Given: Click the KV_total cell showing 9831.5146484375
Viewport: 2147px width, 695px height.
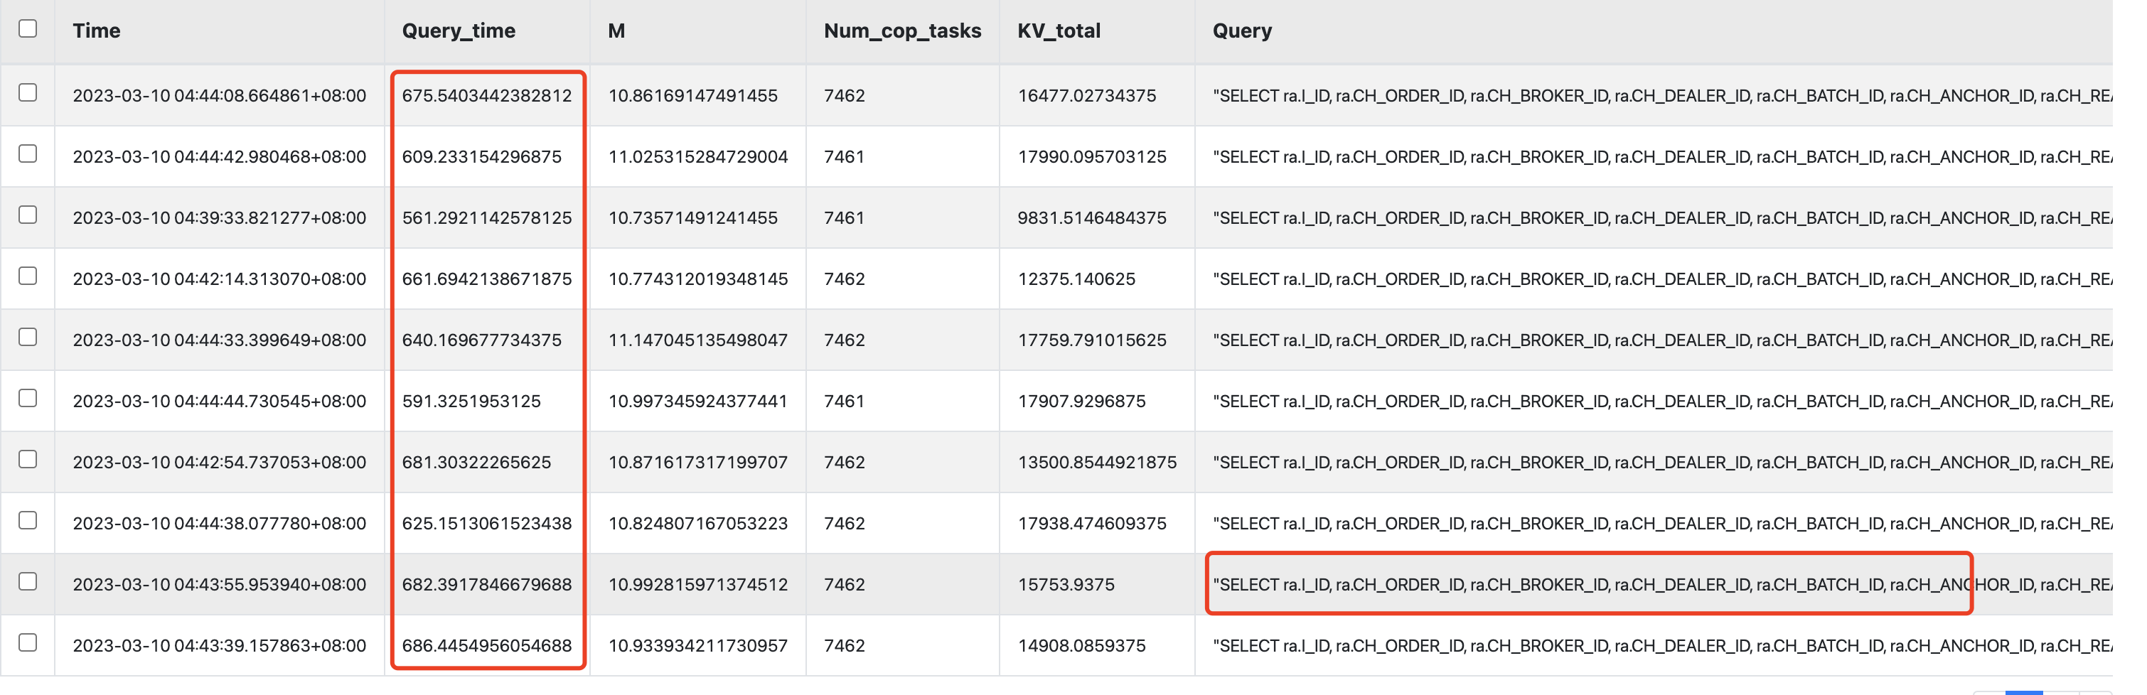Looking at the screenshot, I should 1091,218.
